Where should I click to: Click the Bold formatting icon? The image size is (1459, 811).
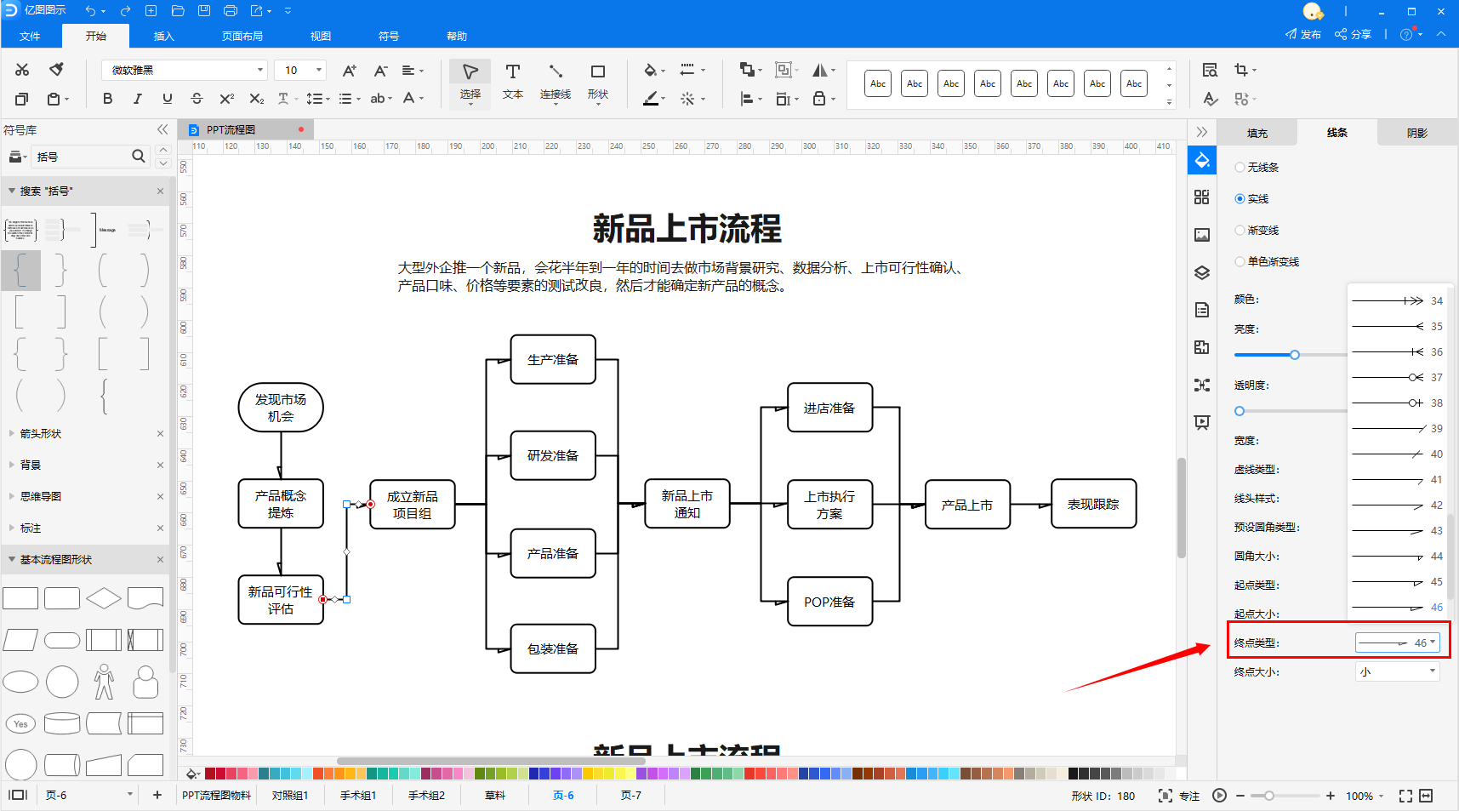pyautogui.click(x=107, y=99)
